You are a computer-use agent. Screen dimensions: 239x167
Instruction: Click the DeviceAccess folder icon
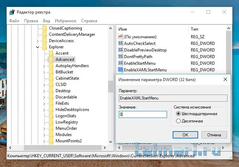(44, 41)
